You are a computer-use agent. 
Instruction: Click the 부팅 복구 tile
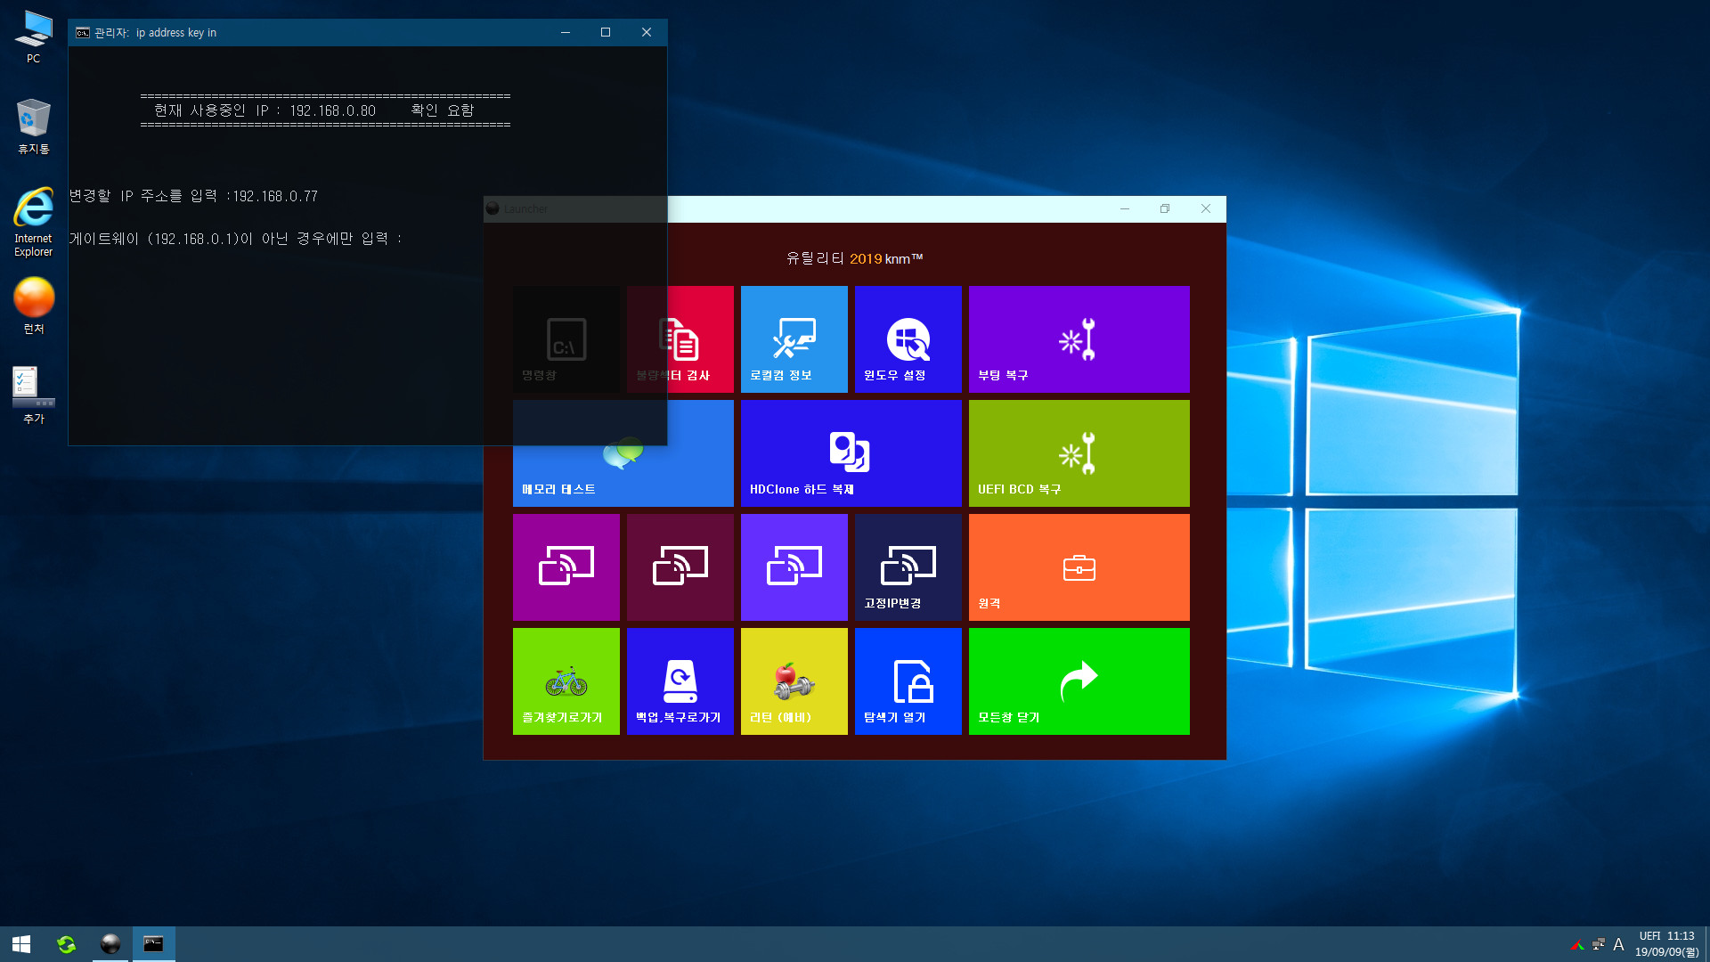tap(1079, 339)
